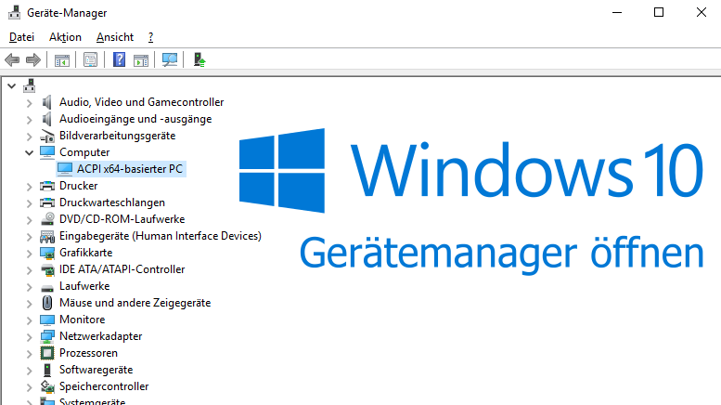This screenshot has width=721, height=405.
Task: Expand the Grafikkarte category
Action: pos(30,253)
